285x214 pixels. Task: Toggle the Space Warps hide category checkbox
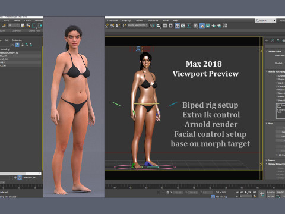[277, 93]
